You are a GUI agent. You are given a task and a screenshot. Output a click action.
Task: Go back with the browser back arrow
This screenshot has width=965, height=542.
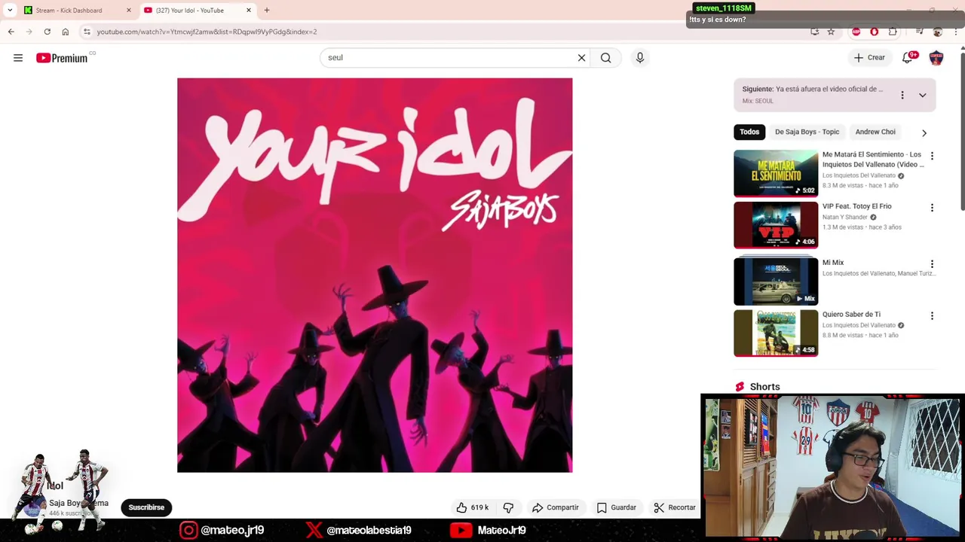click(x=11, y=32)
